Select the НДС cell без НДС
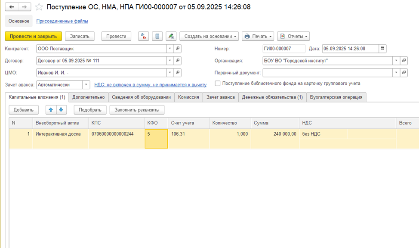This screenshot has height=248, width=419. [x=323, y=134]
